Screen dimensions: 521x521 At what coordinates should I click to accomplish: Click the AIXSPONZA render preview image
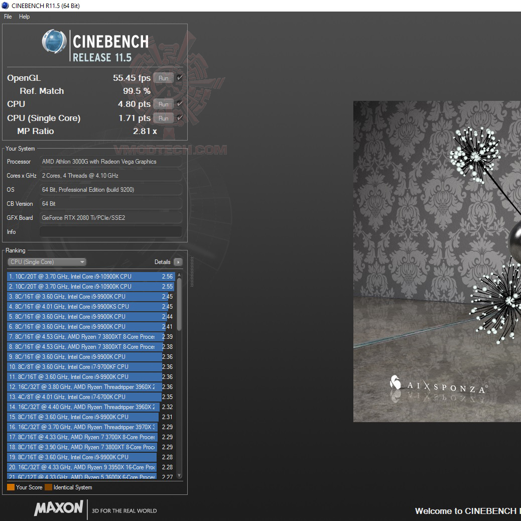click(x=437, y=262)
